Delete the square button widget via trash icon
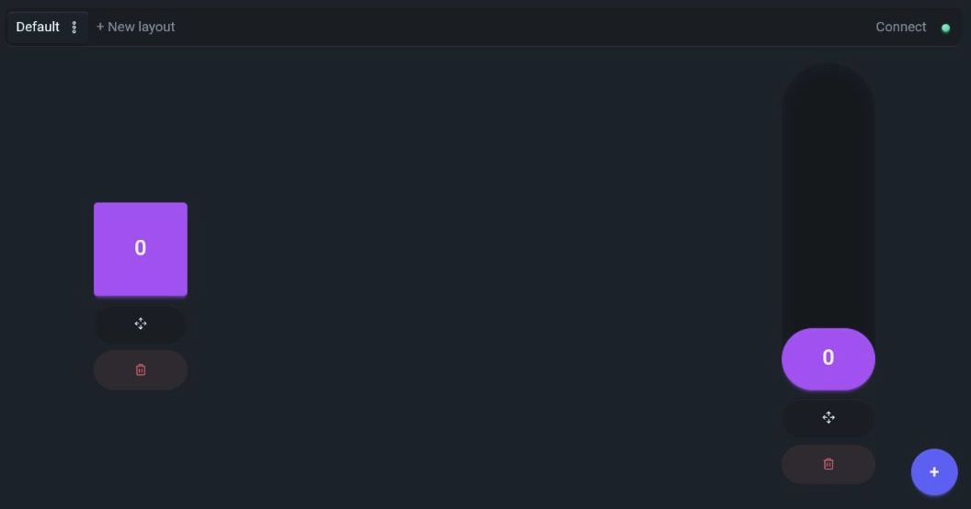The height and width of the screenshot is (509, 971). (x=141, y=370)
